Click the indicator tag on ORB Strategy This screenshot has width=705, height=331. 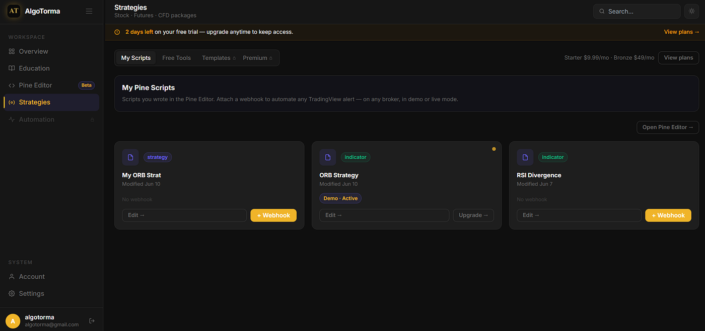tap(356, 157)
